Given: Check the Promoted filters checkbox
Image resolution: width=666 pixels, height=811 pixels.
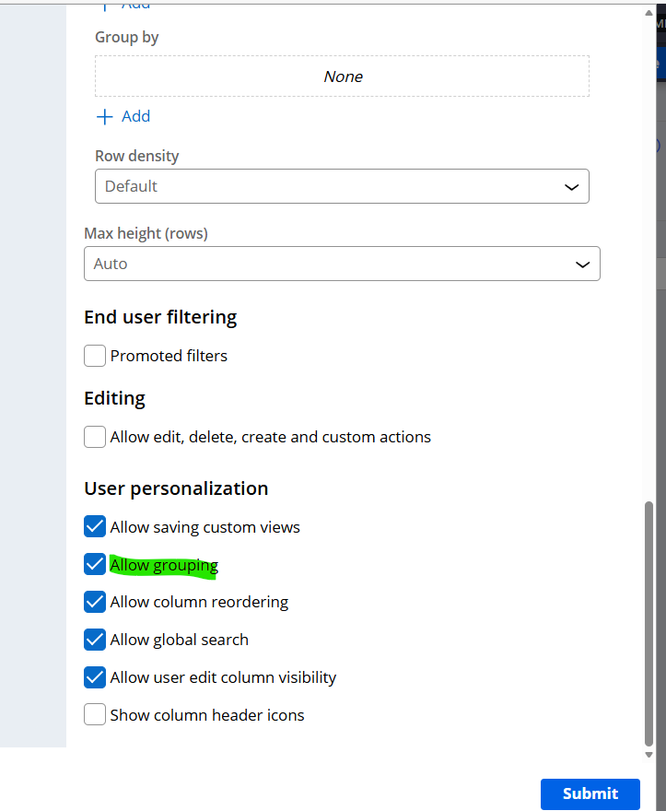Looking at the screenshot, I should click(x=95, y=356).
